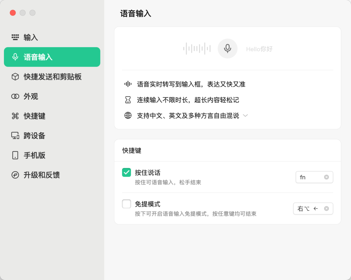Toggle the 按住说话 setting off
Image resolution: width=351 pixels, height=280 pixels.
126,172
